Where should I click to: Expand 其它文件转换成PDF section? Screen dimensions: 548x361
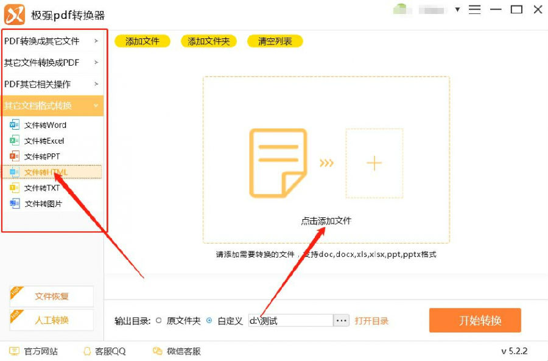pyautogui.click(x=52, y=63)
